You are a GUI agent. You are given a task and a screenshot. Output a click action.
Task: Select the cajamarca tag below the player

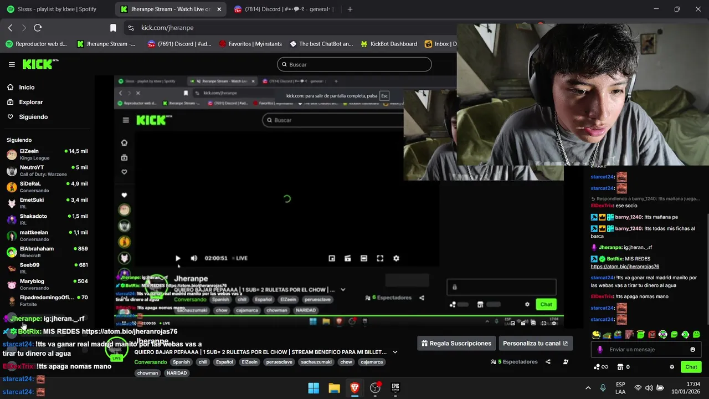pos(372,362)
